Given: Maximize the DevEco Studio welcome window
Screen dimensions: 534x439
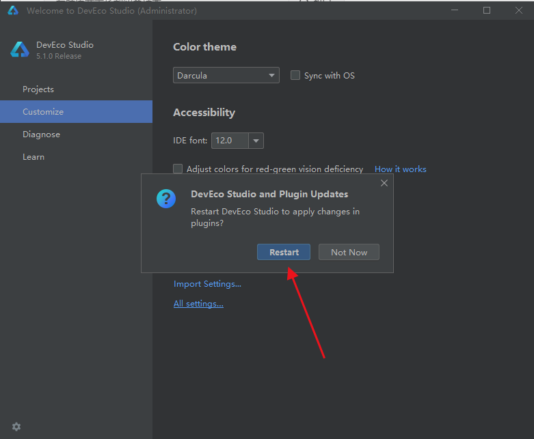Looking at the screenshot, I should click(487, 10).
